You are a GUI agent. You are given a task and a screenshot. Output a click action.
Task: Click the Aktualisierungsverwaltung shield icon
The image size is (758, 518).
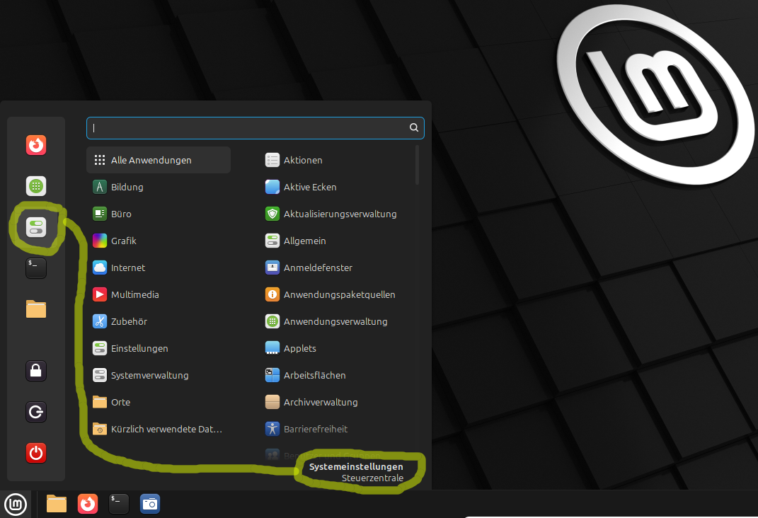(272, 214)
